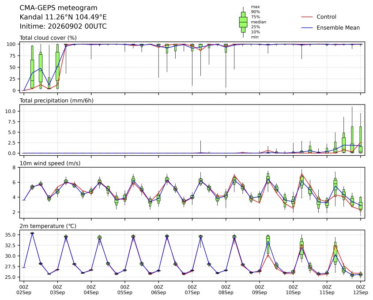The image size is (373, 300).
Task: Click the Total cloud cover panel title
Action: [x=48, y=38]
